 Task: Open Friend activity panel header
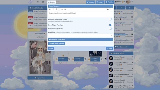point(121,53)
